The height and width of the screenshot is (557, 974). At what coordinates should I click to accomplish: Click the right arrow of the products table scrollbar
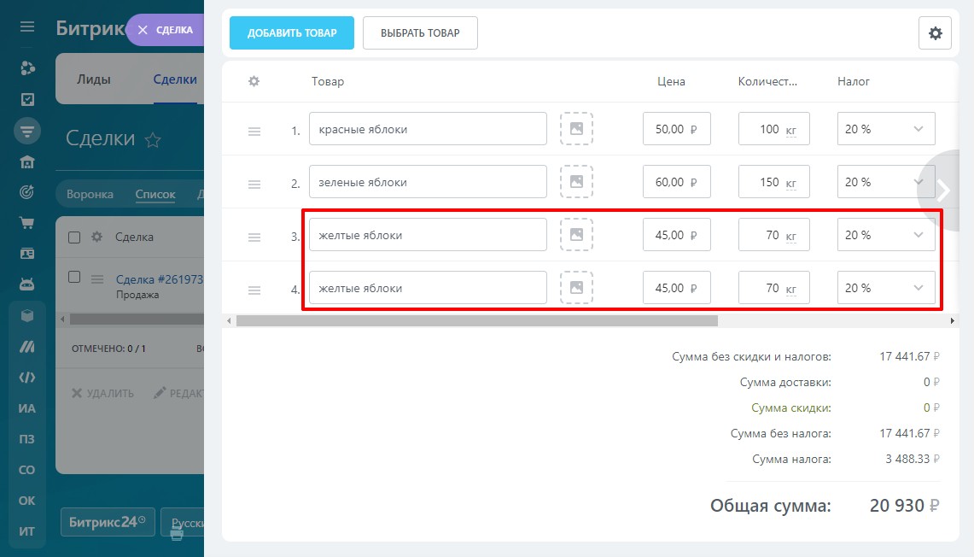tap(953, 320)
